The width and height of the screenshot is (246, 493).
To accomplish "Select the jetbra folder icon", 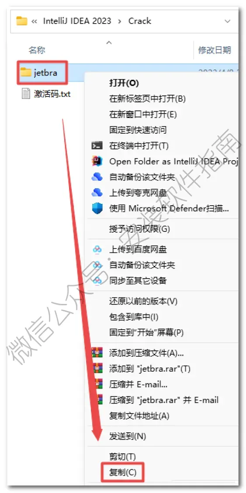I will tap(26, 72).
